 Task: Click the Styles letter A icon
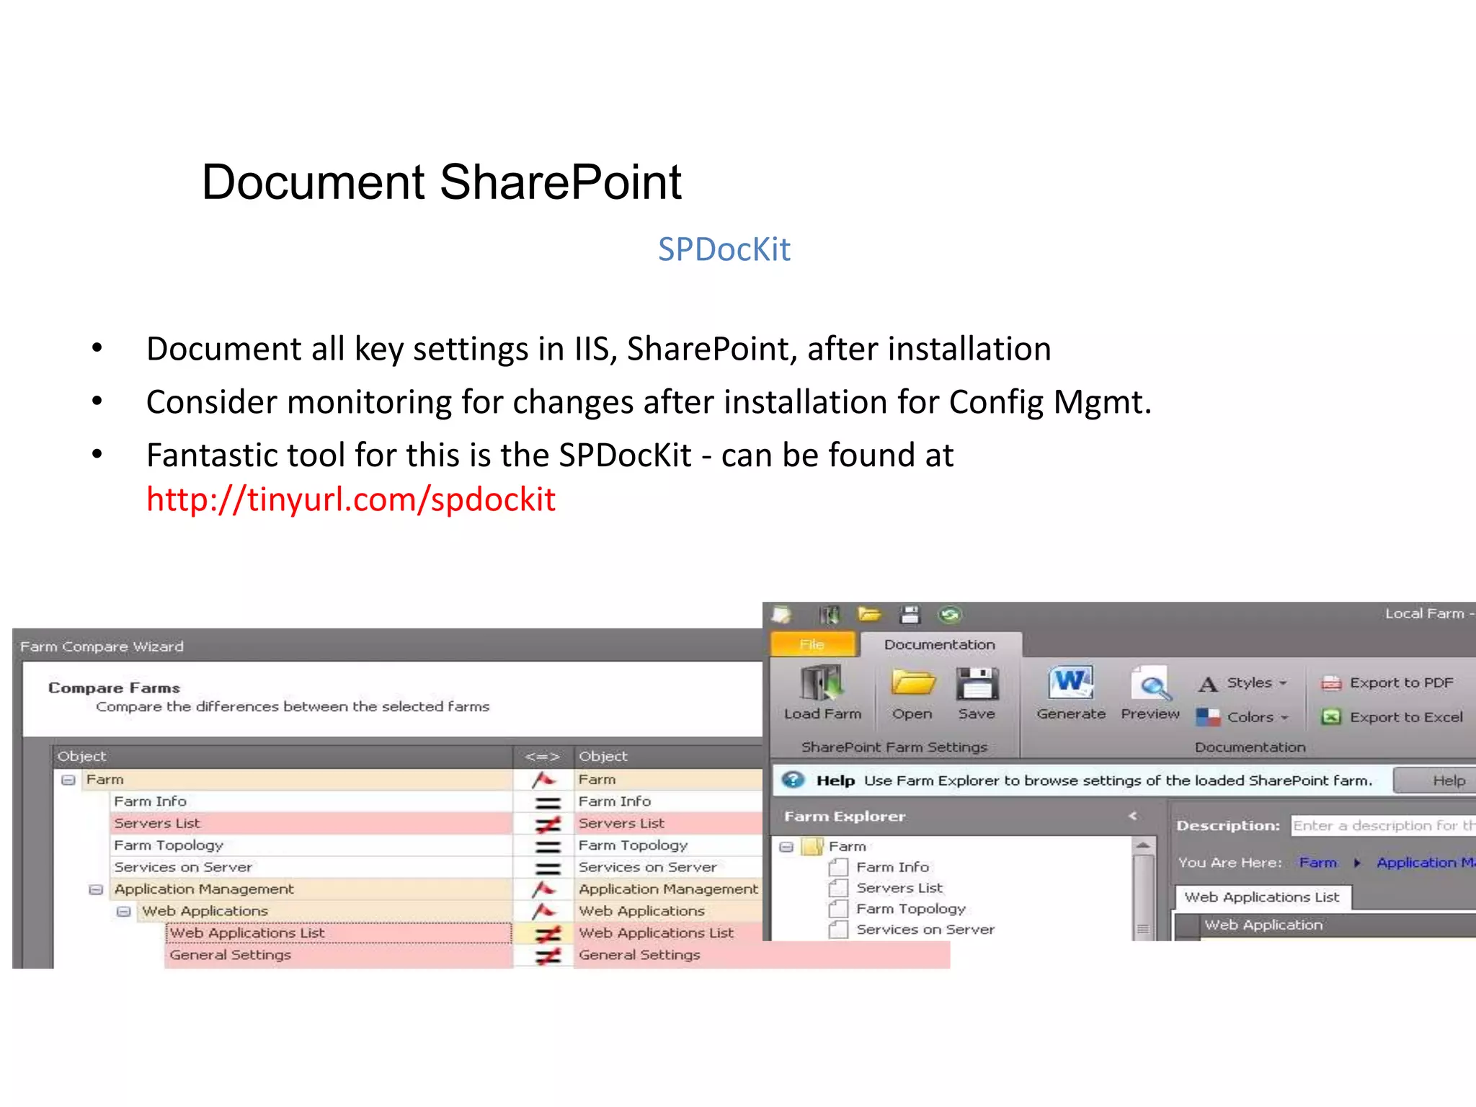click(x=1208, y=683)
